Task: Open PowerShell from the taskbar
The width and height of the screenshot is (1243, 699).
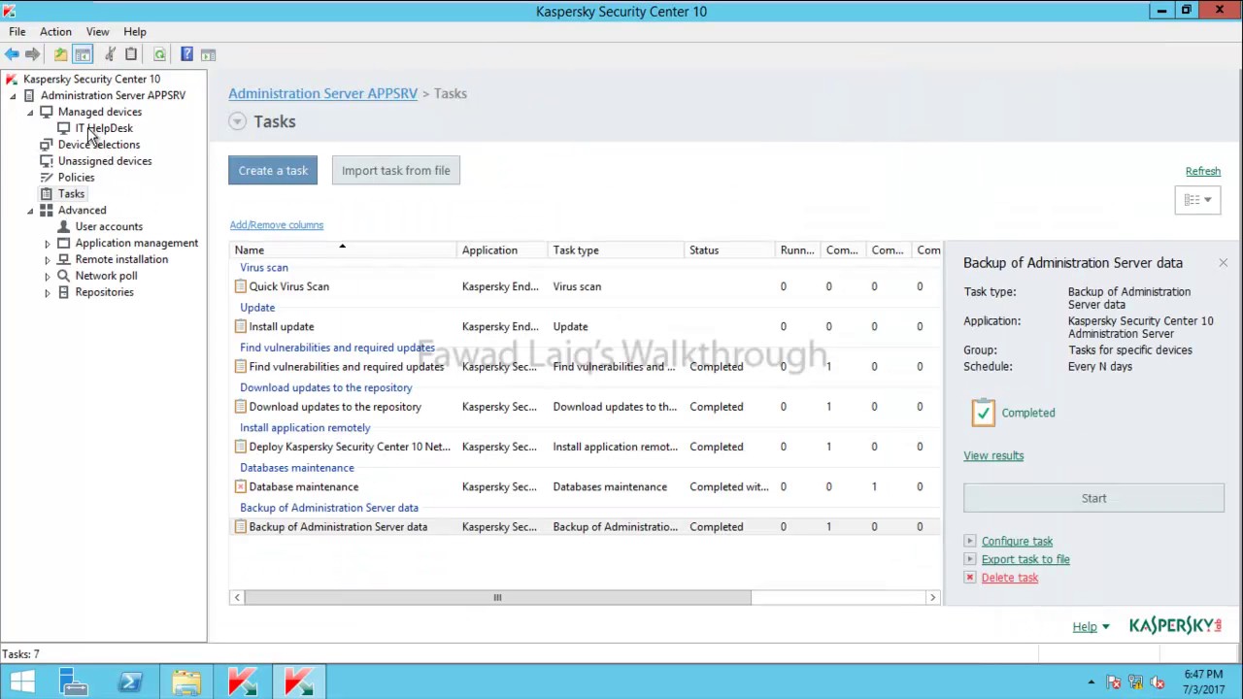Action: (130, 682)
